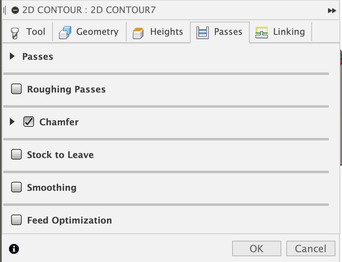342x262 pixels.
Task: Cancel the 2D Contour dialog
Action: pyautogui.click(x=310, y=248)
